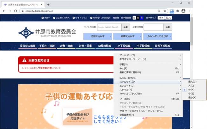The width and height of the screenshot is (207, 129).
Task: Select 最小(A) text size option
Action: (194, 98)
